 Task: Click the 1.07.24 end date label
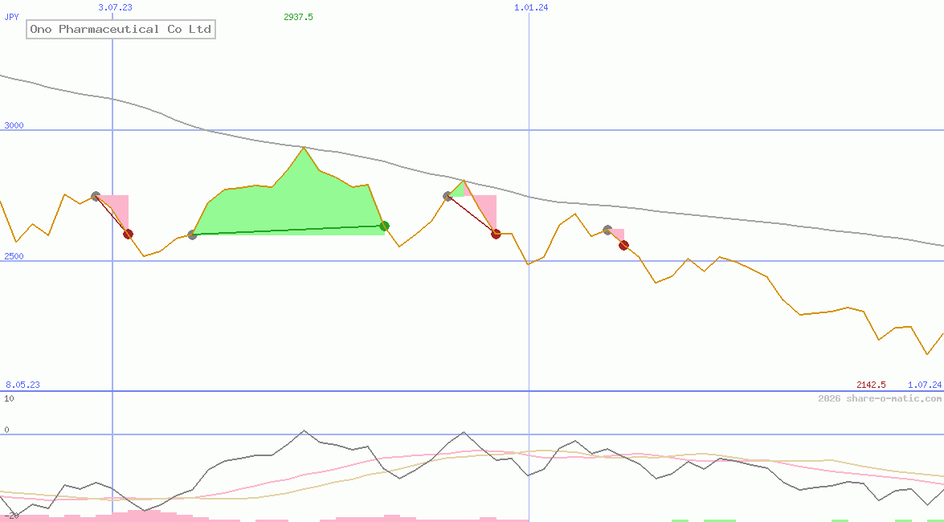click(925, 385)
